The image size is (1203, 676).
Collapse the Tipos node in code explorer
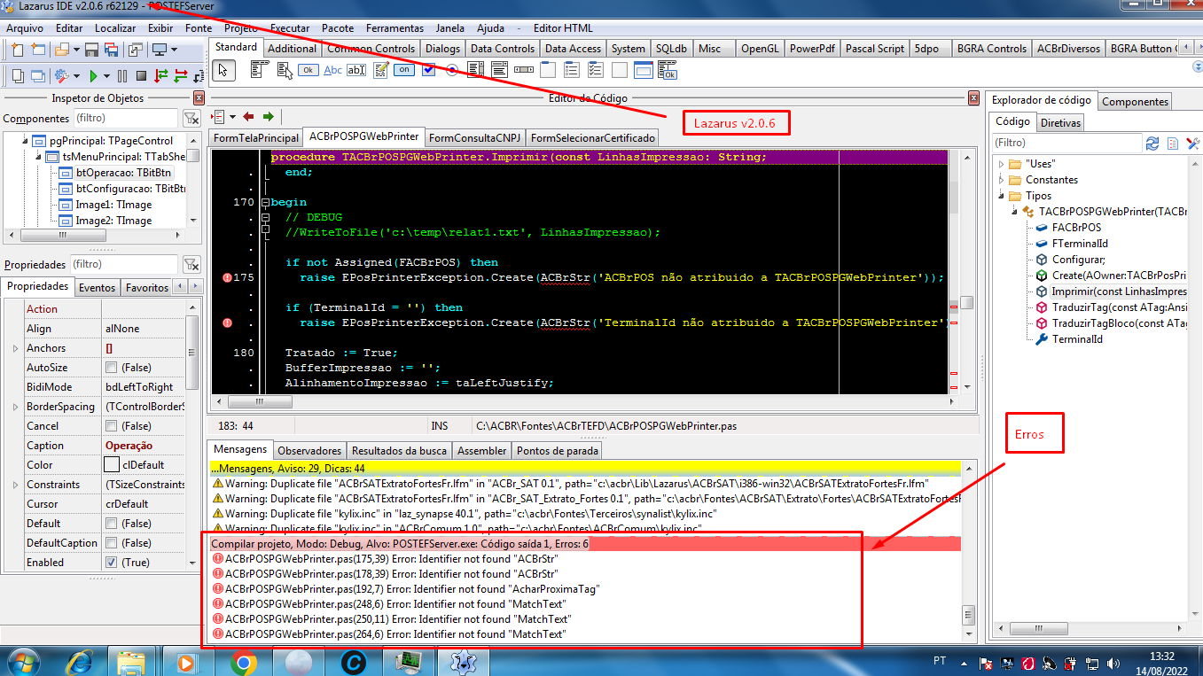1000,196
